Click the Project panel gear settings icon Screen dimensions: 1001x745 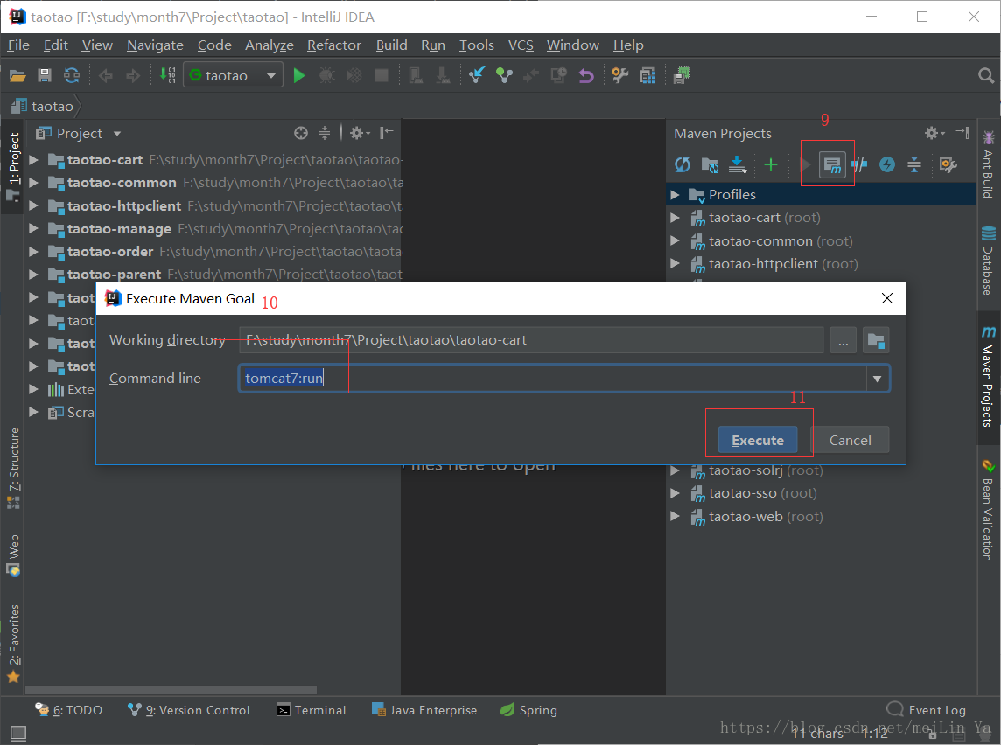point(359,133)
